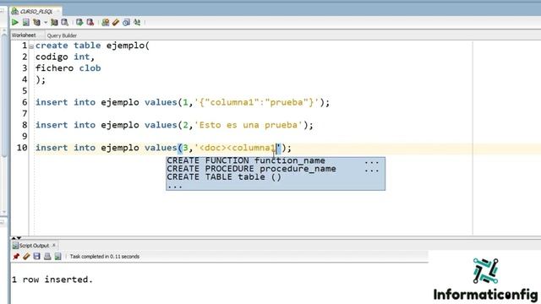Screen dimensions: 541x304
Task: Click the 'codigo int,' line
Action: [x=65, y=57]
